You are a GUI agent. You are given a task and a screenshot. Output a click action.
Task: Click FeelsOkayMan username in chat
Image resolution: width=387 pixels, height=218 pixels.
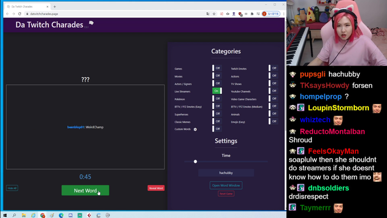(333, 151)
